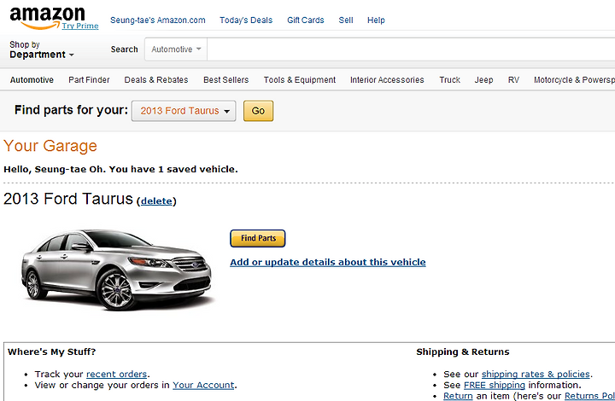Select the Truck category
This screenshot has height=401, width=615.
pos(449,80)
